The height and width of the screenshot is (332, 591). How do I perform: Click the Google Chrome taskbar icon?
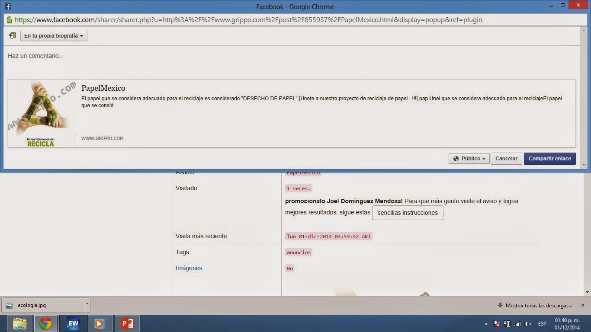45,323
